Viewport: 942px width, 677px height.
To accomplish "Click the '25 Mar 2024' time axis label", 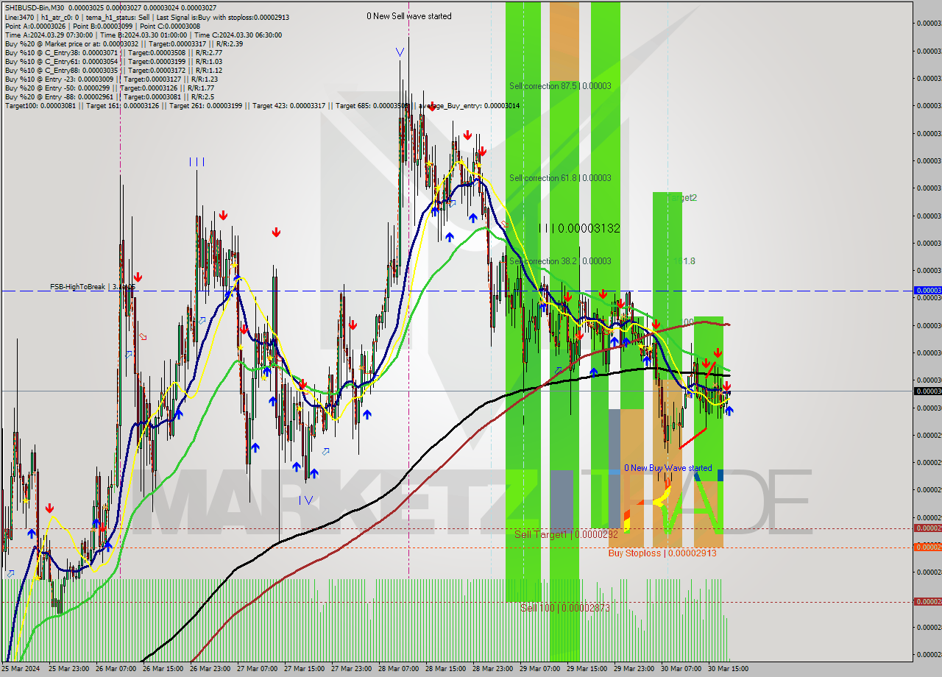I will point(21,669).
